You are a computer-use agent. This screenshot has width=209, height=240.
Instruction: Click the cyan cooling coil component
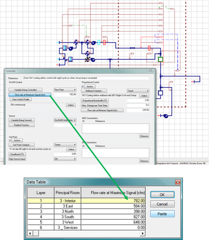pyautogui.click(x=99, y=42)
